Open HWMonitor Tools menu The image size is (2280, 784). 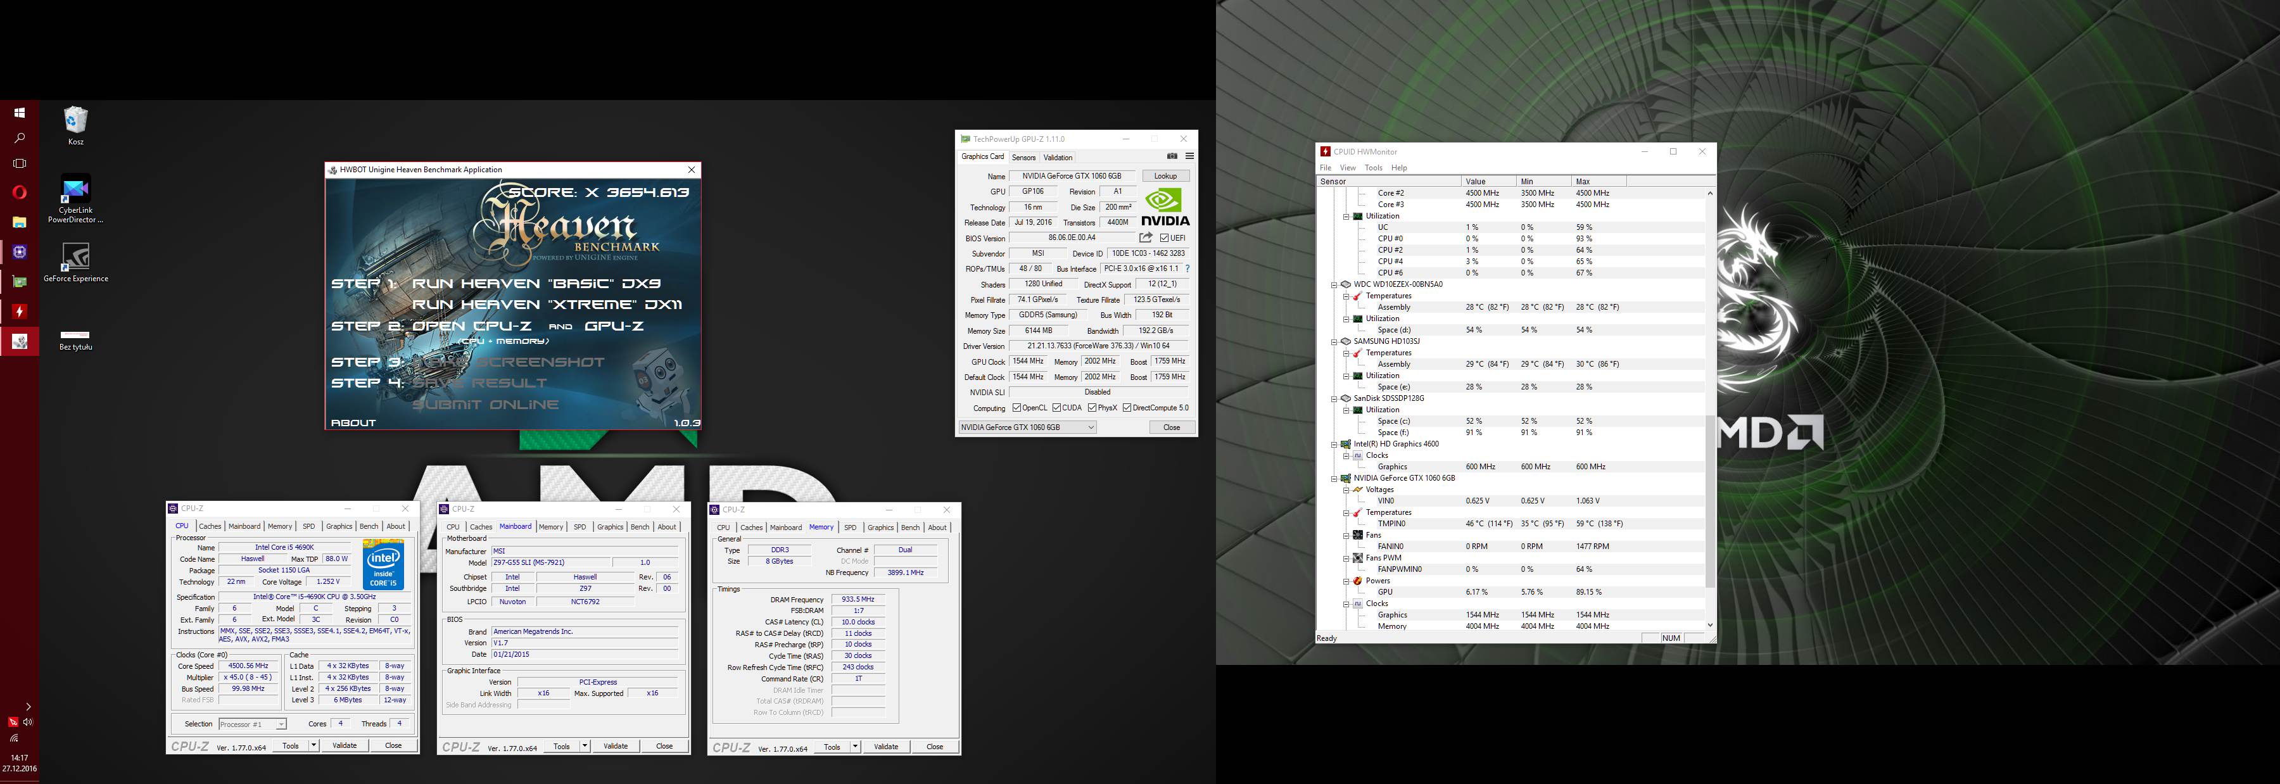pos(1373,167)
